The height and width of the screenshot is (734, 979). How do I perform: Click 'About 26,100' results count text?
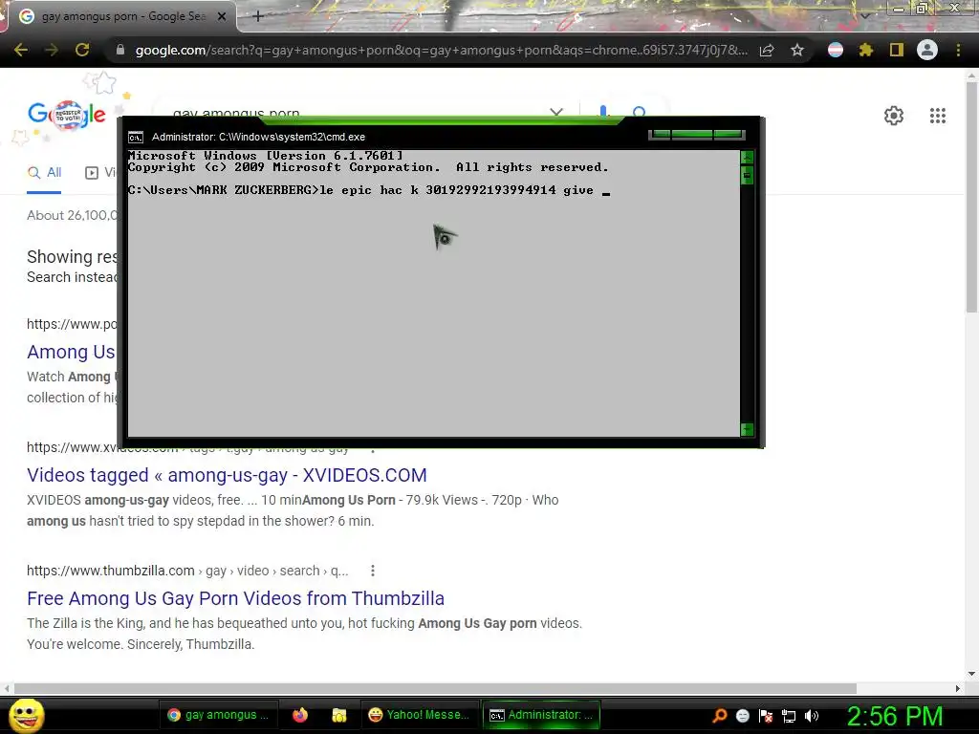pyautogui.click(x=72, y=215)
